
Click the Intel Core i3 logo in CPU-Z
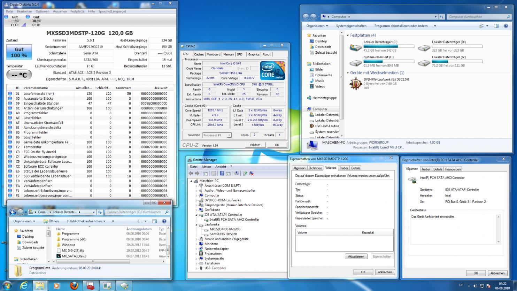click(x=272, y=71)
